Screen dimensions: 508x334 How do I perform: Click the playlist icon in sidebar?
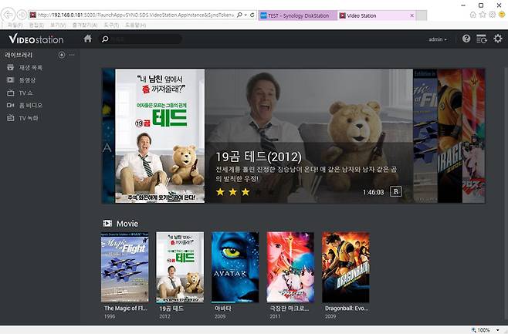[x=10, y=67]
